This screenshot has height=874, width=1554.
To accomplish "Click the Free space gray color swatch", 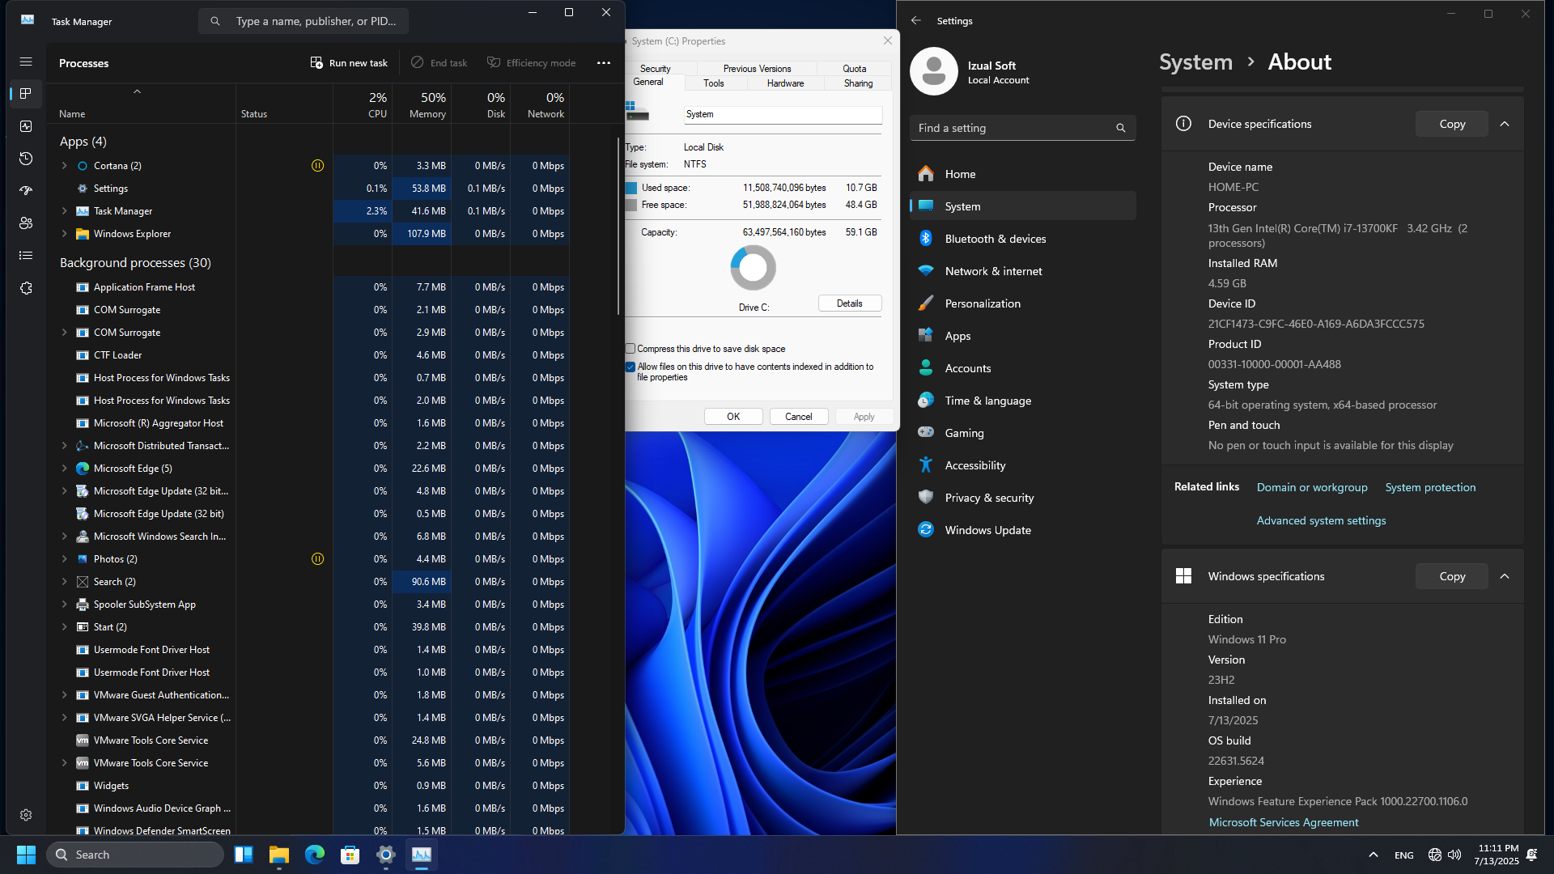I will 631,205.
